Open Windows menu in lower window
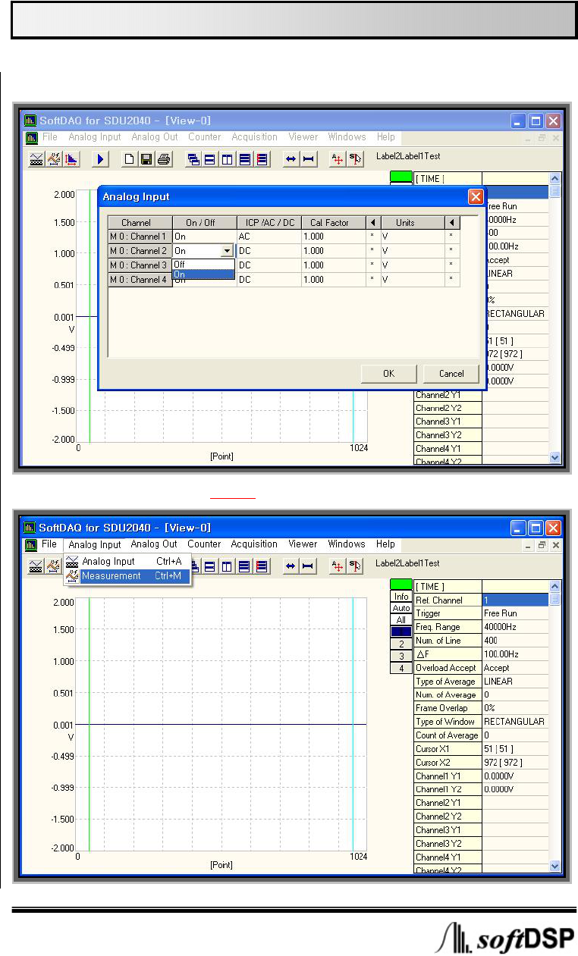This screenshot has width=578, height=956. click(x=347, y=544)
